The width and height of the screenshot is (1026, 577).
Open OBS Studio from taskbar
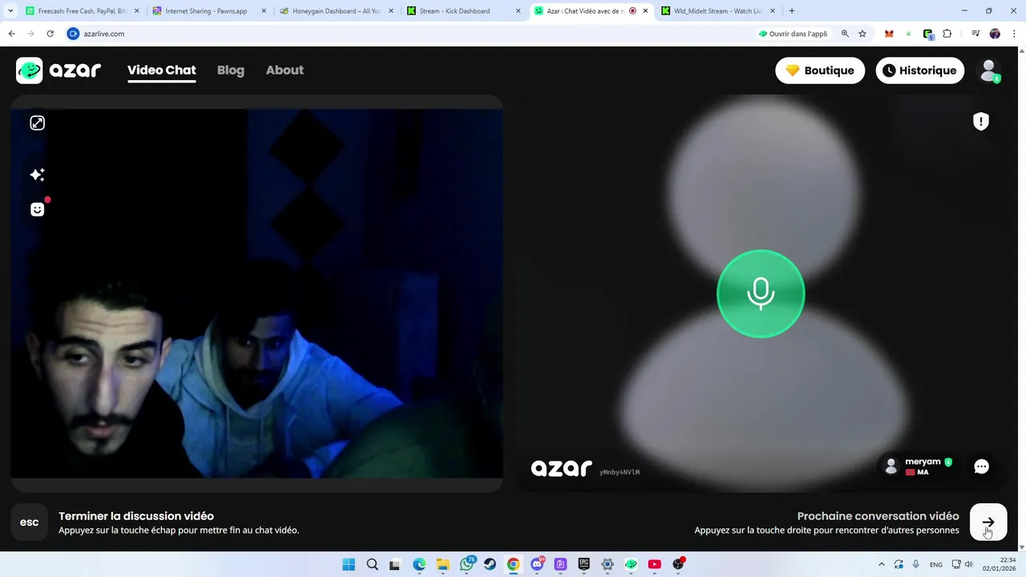coord(678,564)
